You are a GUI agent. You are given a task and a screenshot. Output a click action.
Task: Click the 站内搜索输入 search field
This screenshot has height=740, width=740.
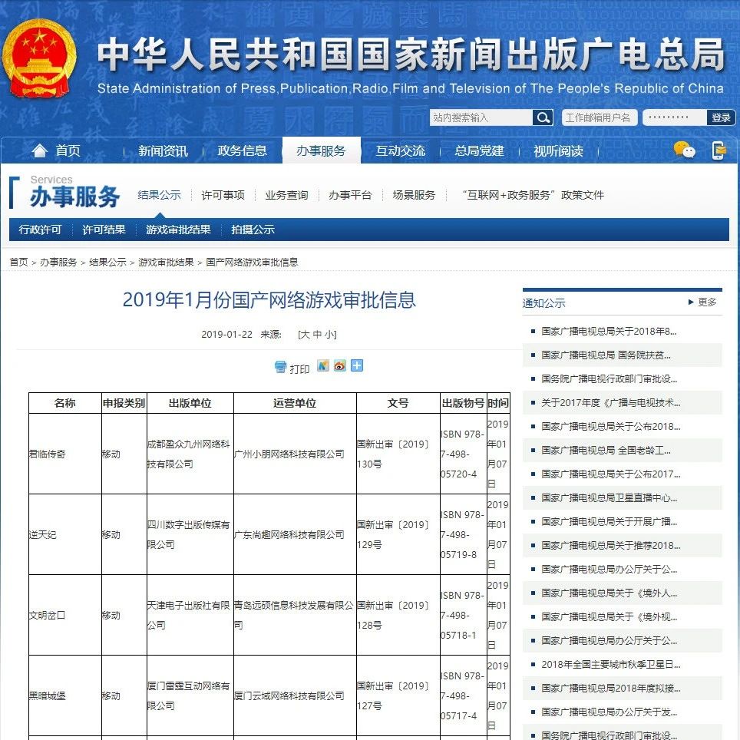point(481,117)
